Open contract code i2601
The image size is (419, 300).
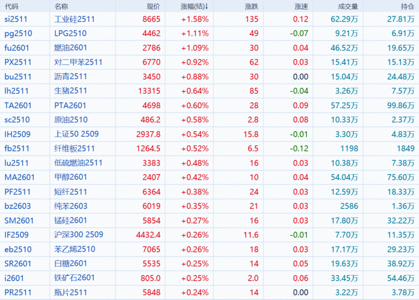pos(14,278)
